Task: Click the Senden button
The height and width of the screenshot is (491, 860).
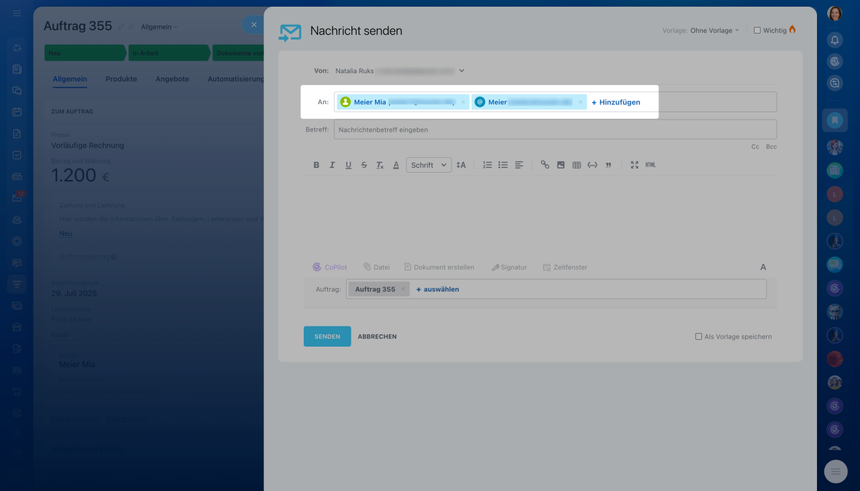Action: pyautogui.click(x=327, y=337)
